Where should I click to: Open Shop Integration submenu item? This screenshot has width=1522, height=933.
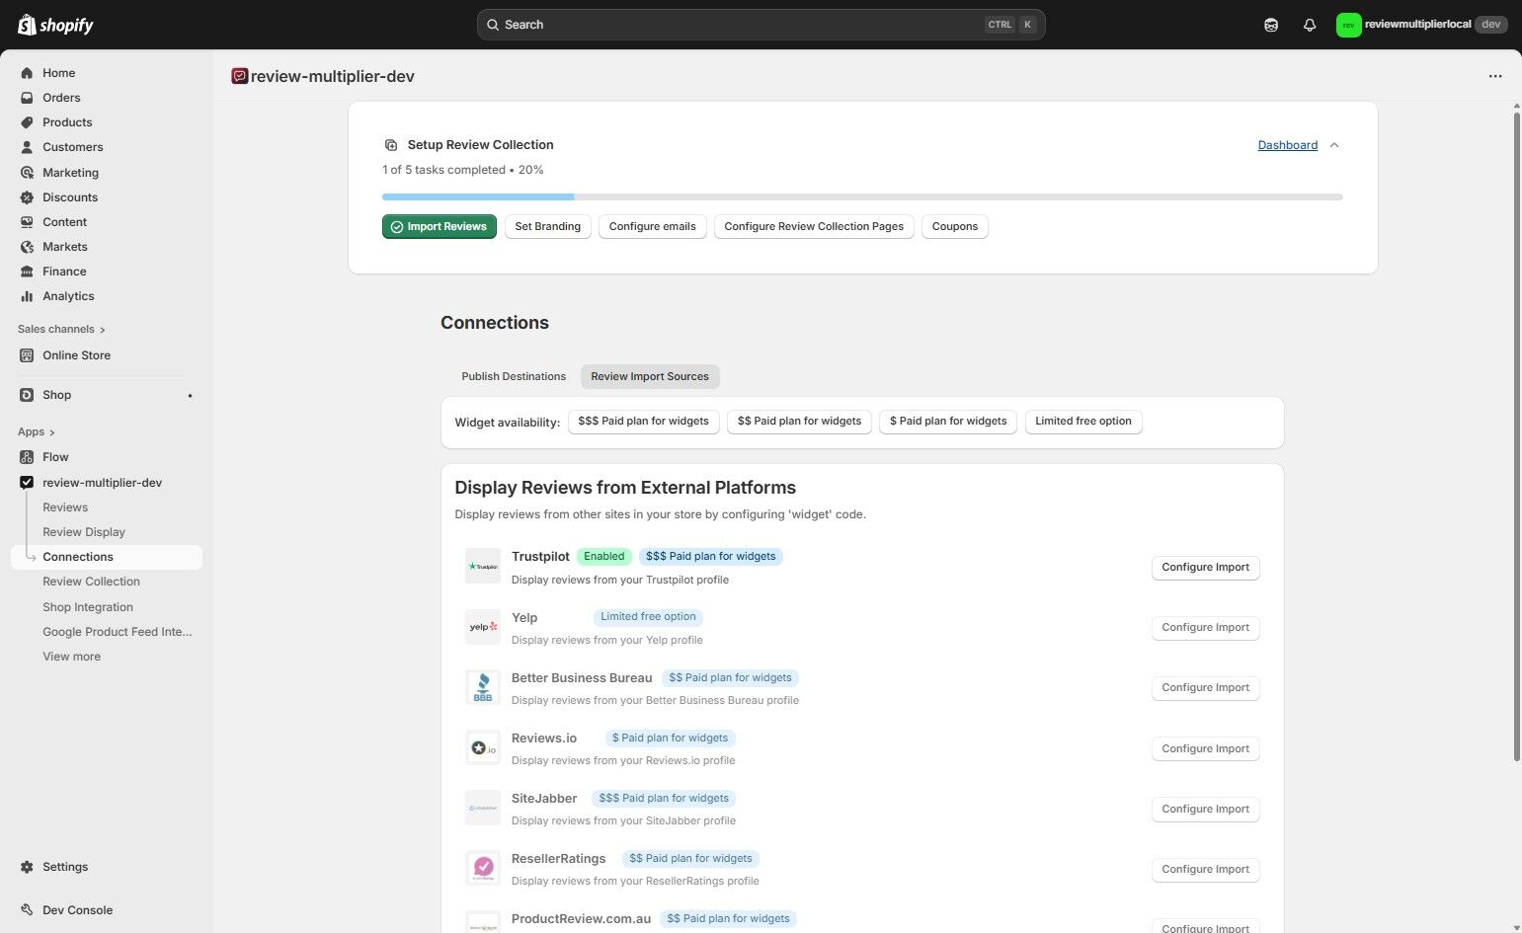point(88,607)
